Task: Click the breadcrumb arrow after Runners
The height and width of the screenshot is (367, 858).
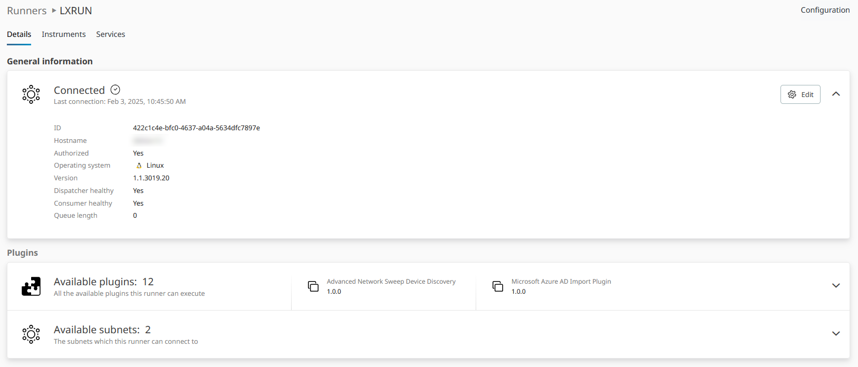Action: pos(54,11)
